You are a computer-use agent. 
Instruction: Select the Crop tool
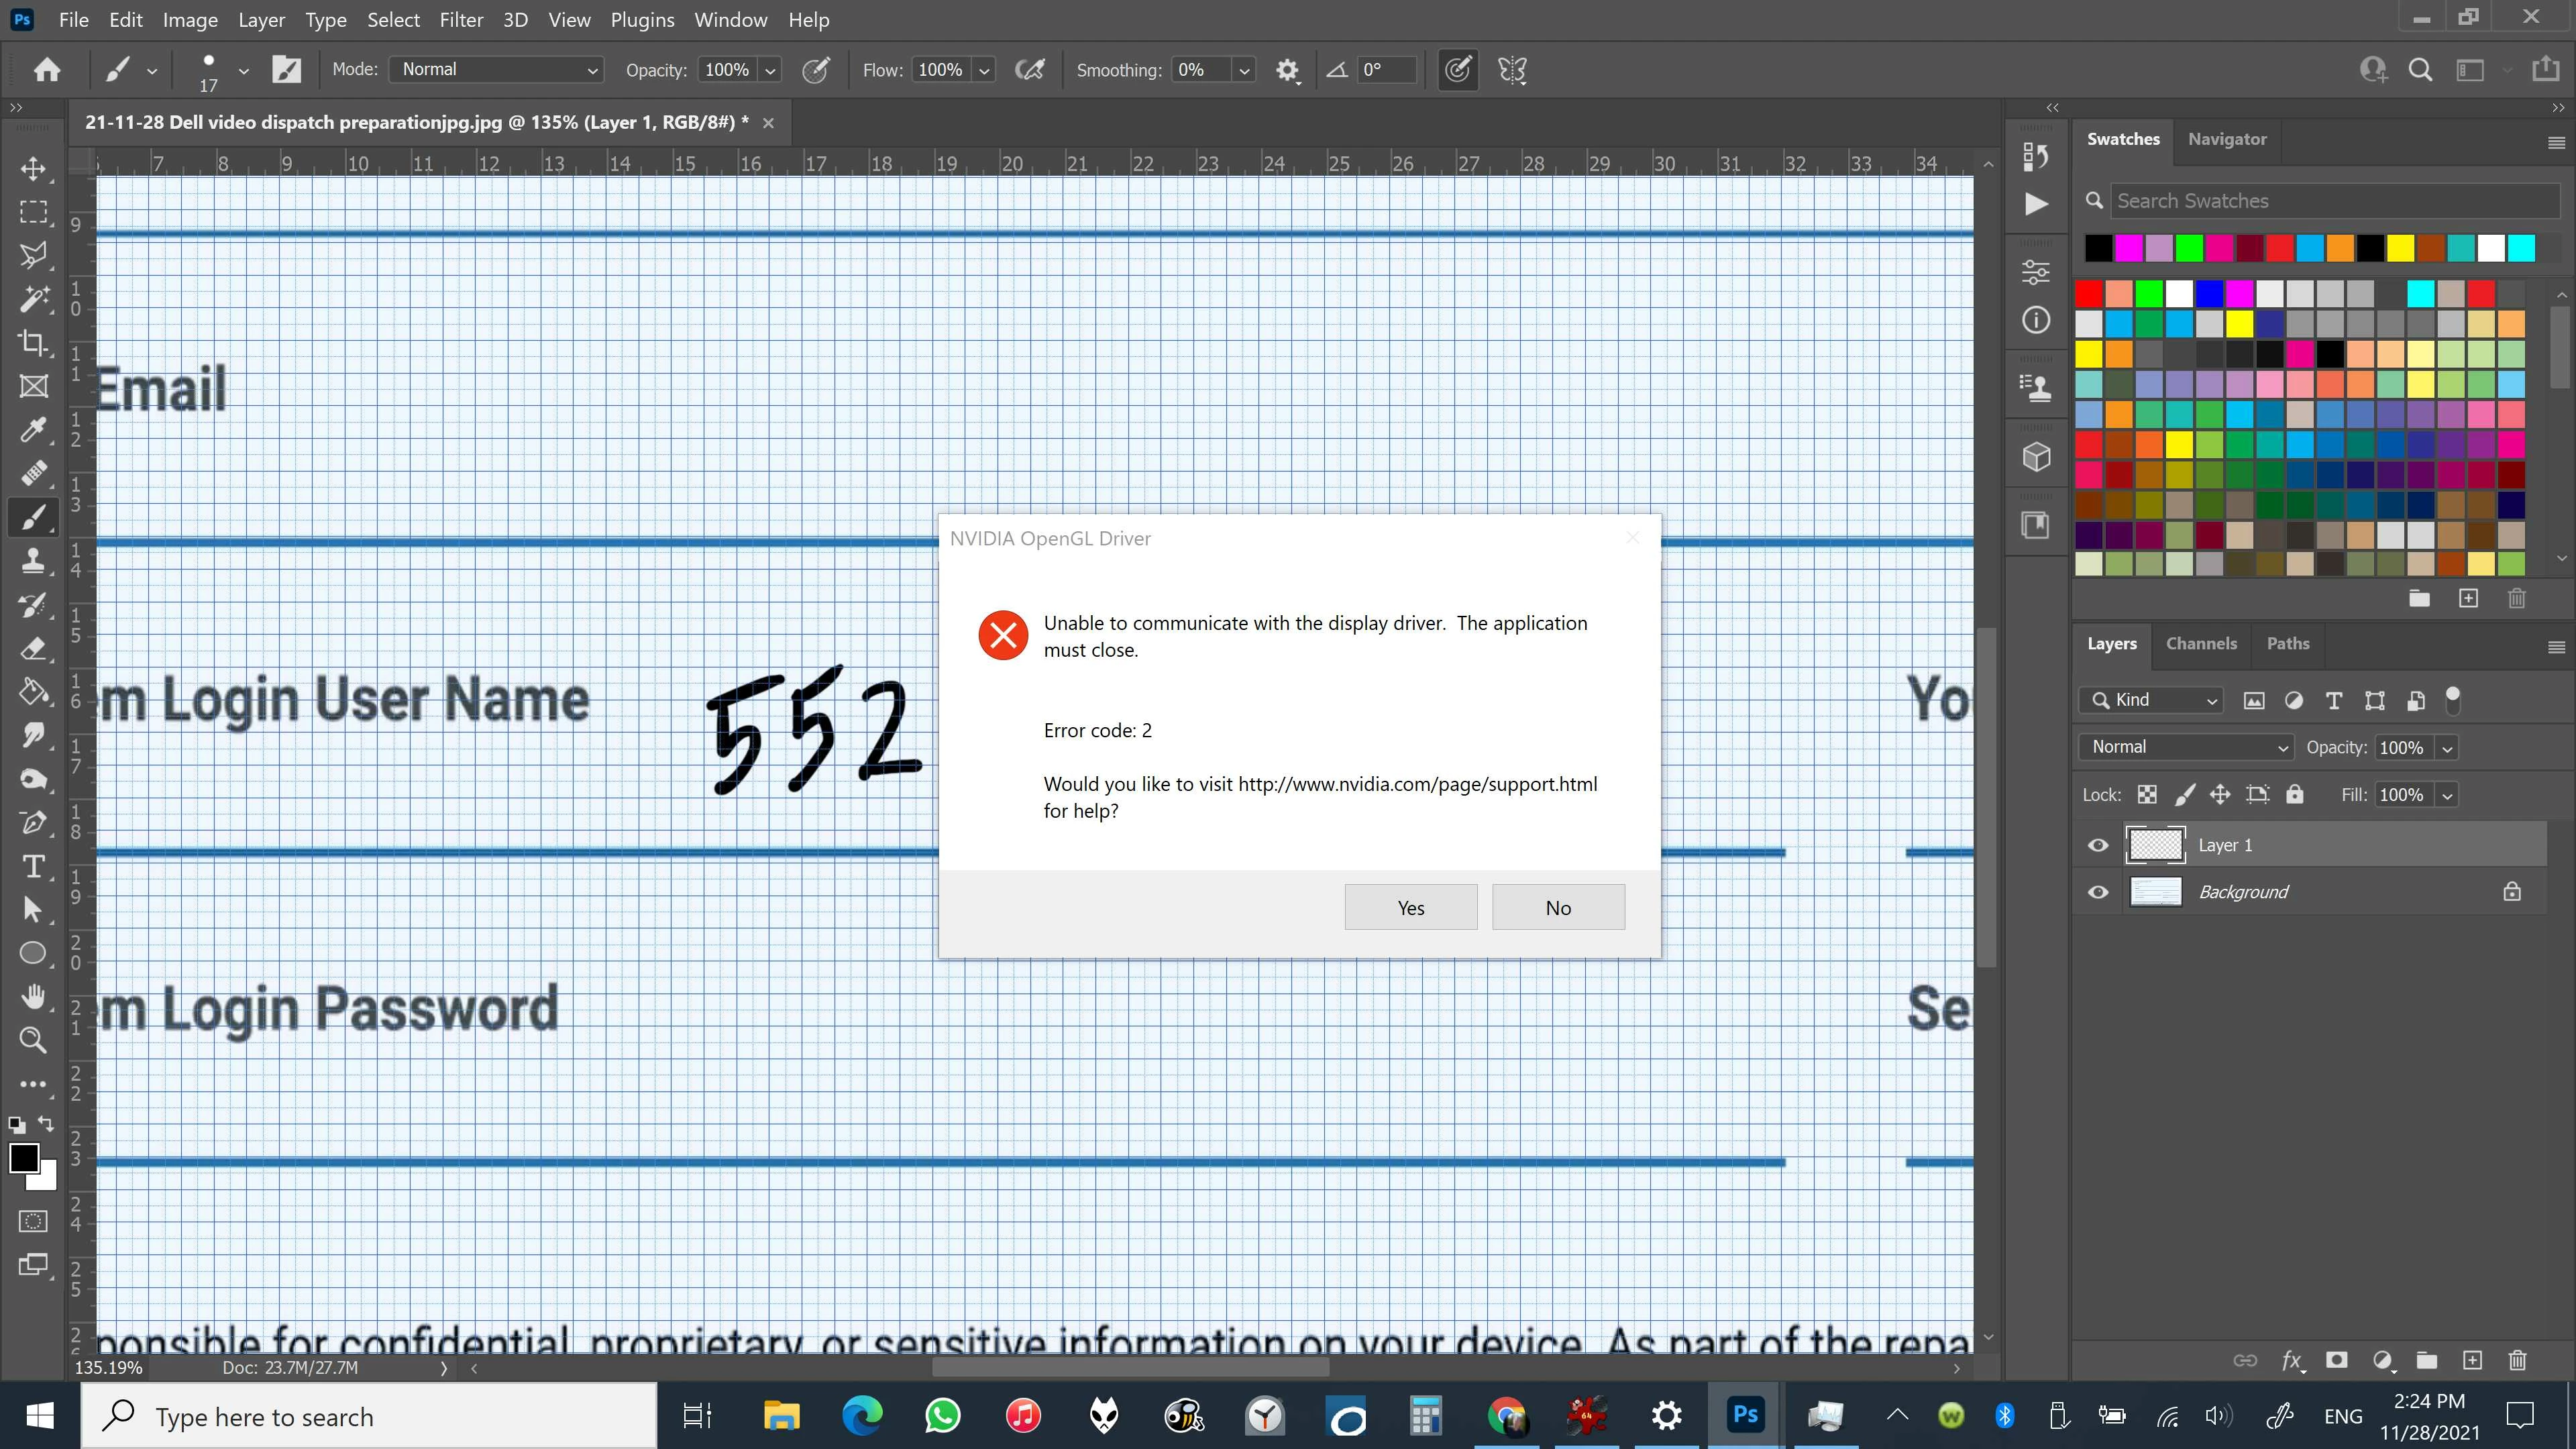coord(33,342)
